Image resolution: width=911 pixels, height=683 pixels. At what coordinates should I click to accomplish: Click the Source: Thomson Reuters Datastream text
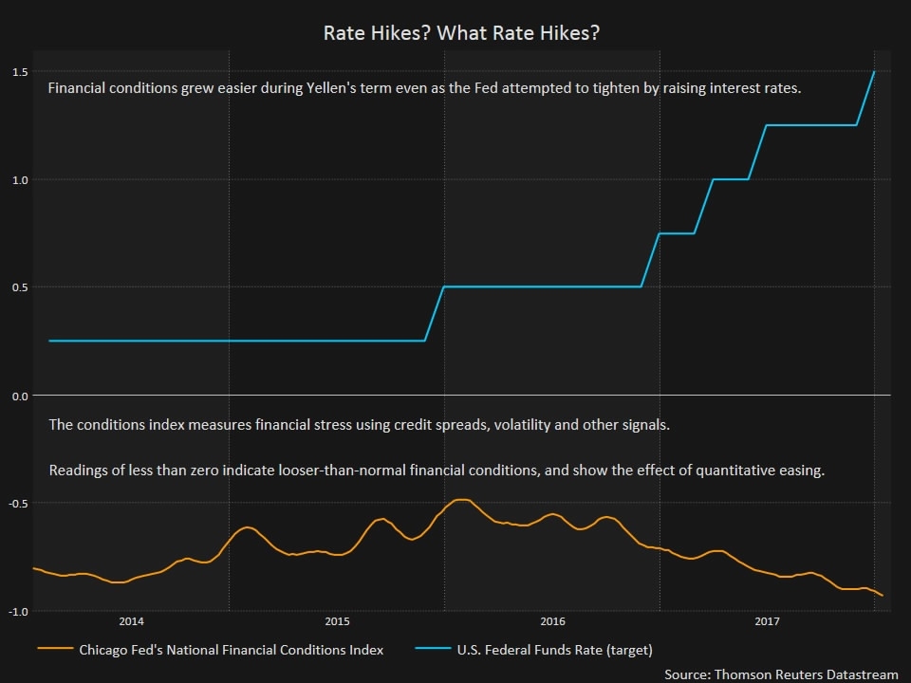click(x=781, y=674)
